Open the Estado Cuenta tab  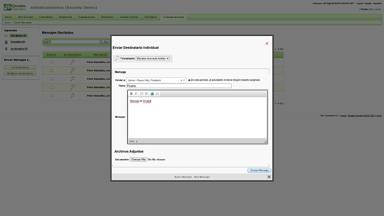point(129,17)
